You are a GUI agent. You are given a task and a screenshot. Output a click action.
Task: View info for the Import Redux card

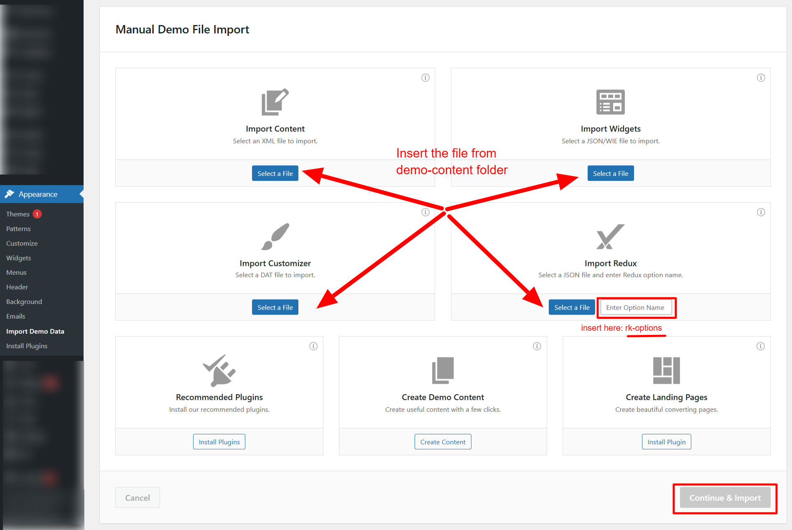tap(761, 212)
